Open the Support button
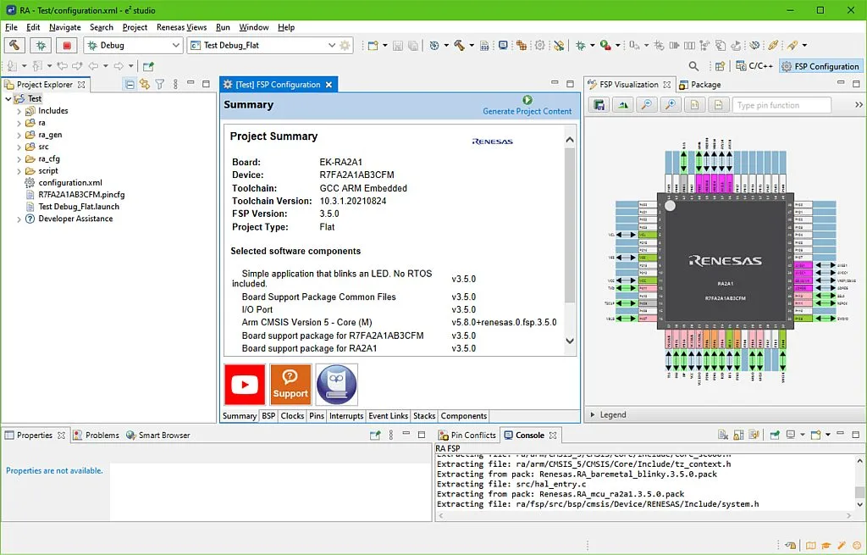The image size is (867, 555). pyautogui.click(x=290, y=384)
